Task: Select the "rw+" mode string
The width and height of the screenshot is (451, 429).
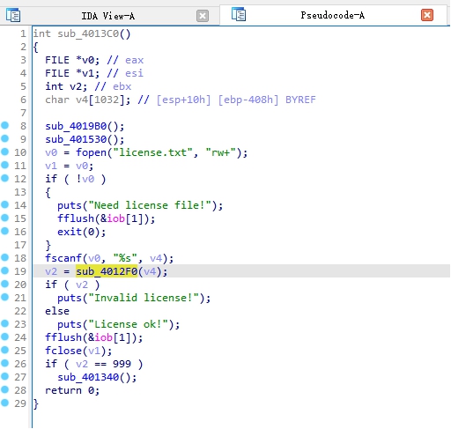Action: point(221,152)
